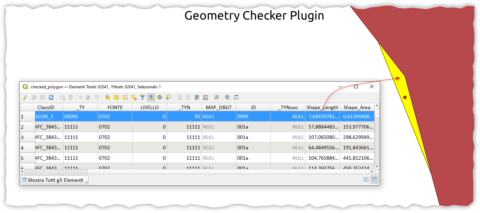Switch to table view
The width and height of the screenshot is (480, 213).
click(x=374, y=179)
